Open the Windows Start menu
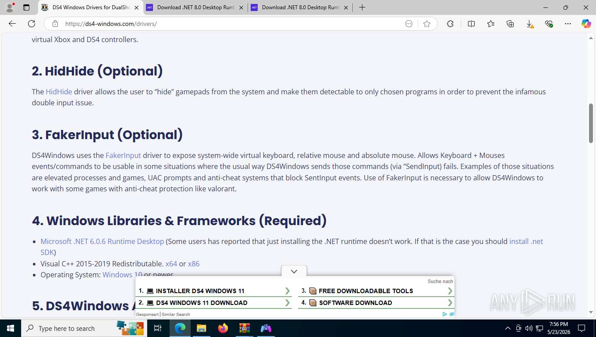 (x=11, y=328)
